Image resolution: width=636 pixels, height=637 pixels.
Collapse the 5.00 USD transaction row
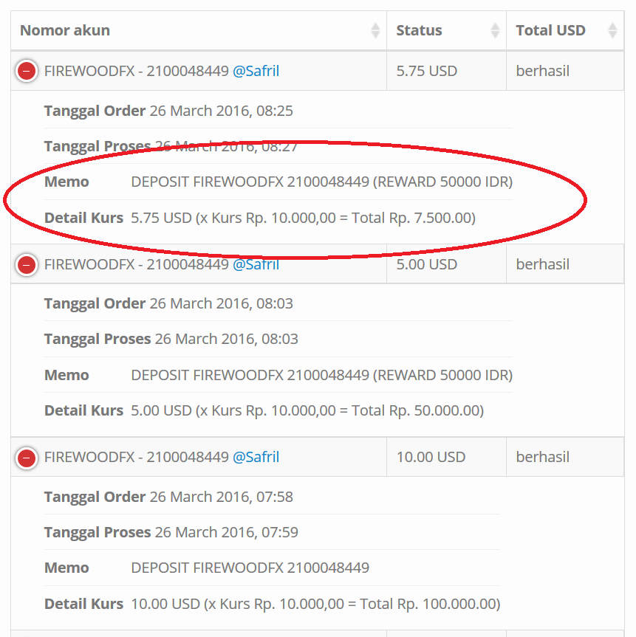(27, 265)
